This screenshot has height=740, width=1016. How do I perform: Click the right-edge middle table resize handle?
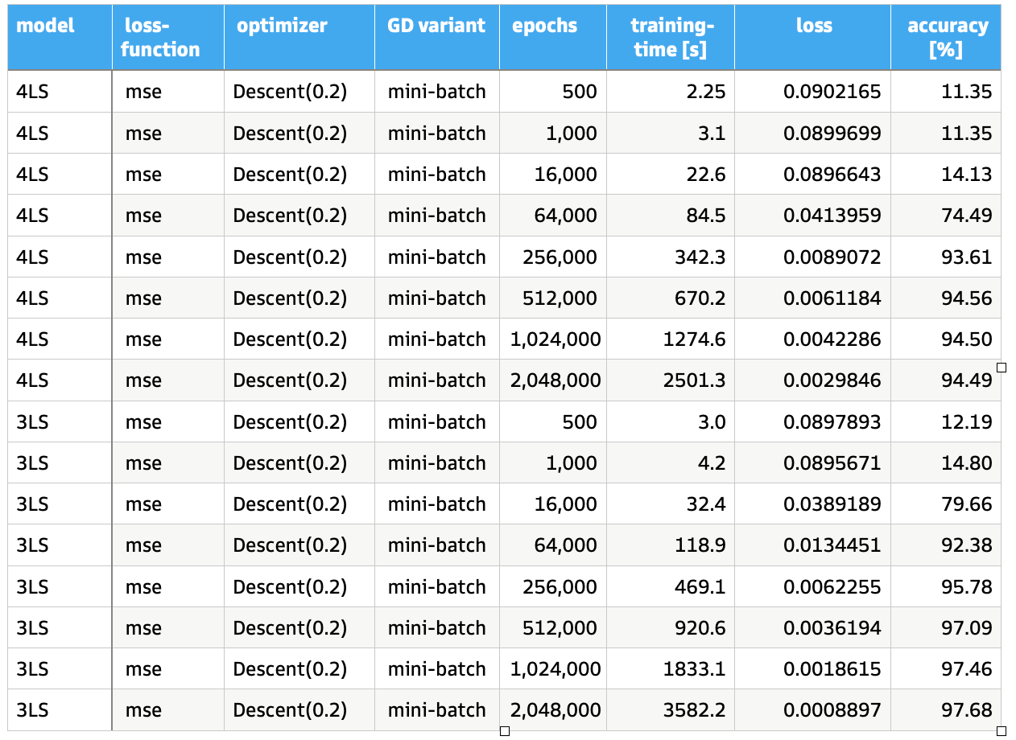click(x=1002, y=368)
